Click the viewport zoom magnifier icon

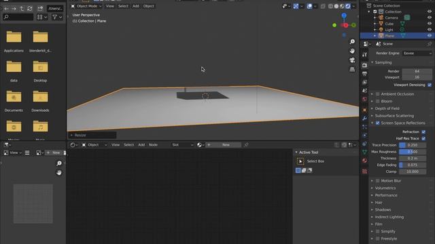(352, 42)
